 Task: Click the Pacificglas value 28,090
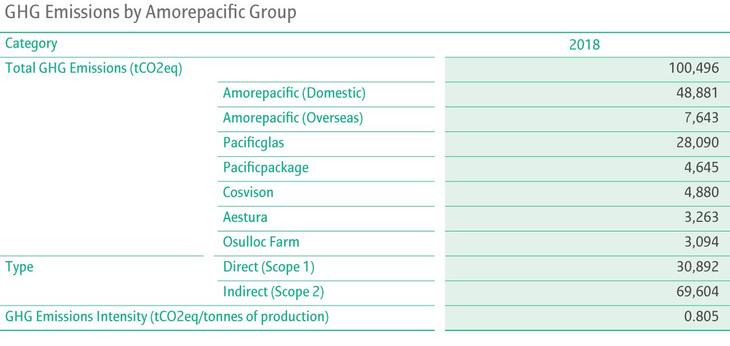(697, 143)
